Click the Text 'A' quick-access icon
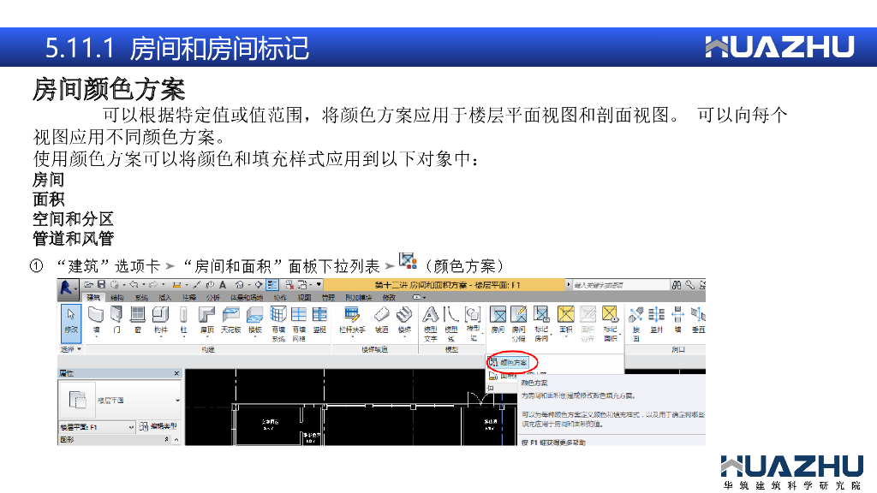This screenshot has width=877, height=493. coord(223,285)
